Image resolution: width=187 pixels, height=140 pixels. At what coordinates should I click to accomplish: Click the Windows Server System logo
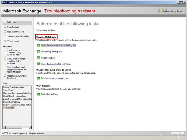pos(171,11)
